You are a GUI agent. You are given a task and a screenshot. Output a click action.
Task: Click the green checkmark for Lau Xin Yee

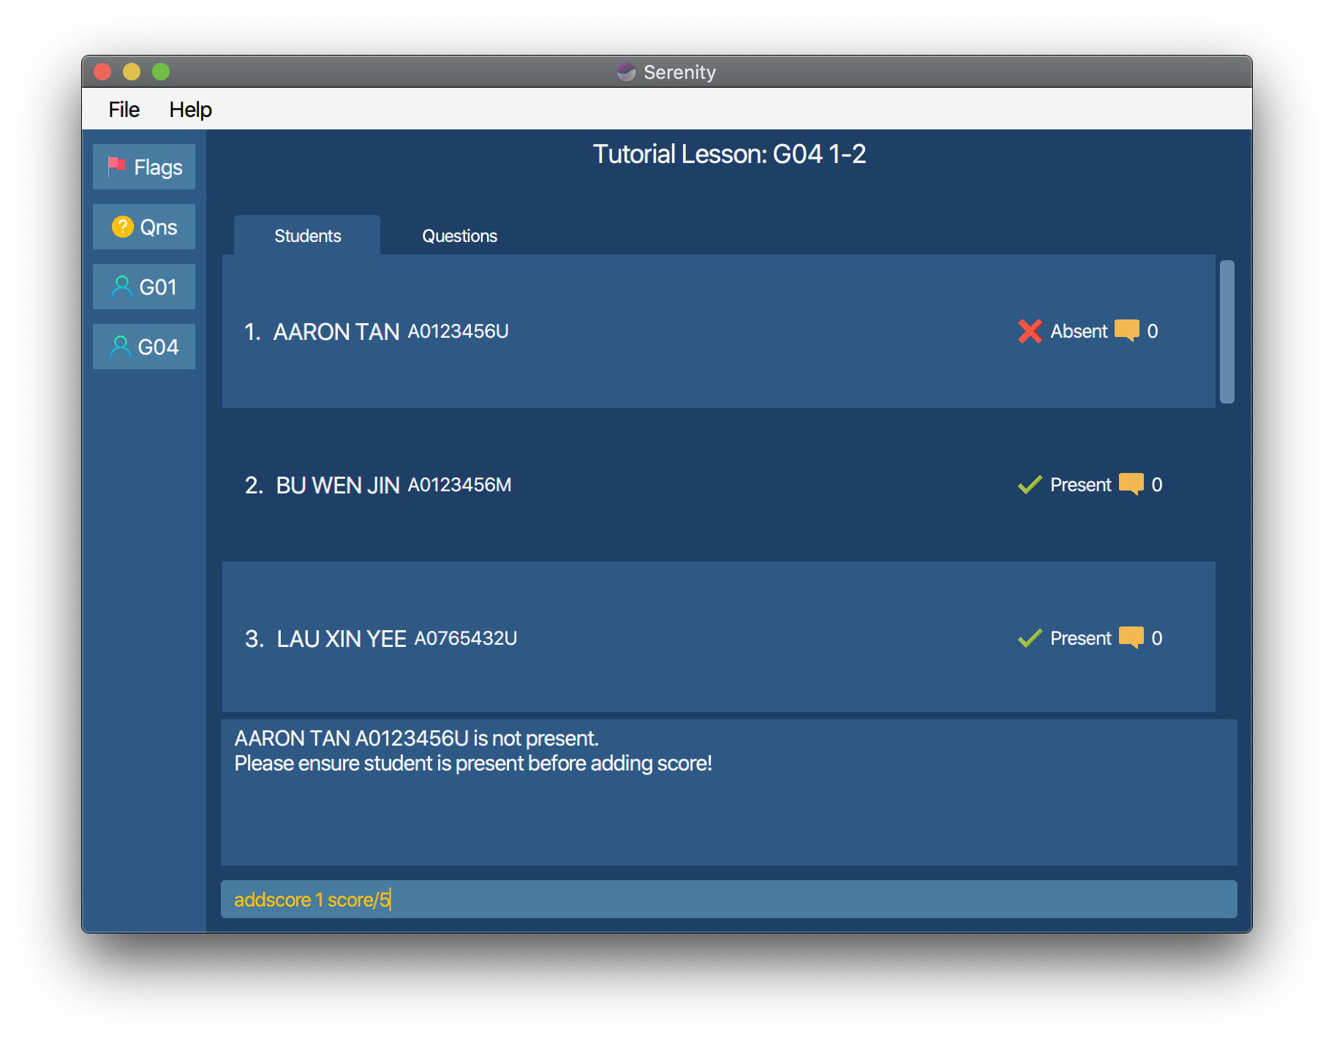click(x=1030, y=638)
